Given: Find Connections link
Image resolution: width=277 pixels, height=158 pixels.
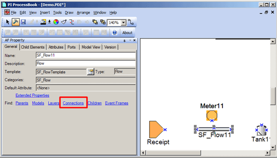Looking at the screenshot, I should tap(73, 103).
